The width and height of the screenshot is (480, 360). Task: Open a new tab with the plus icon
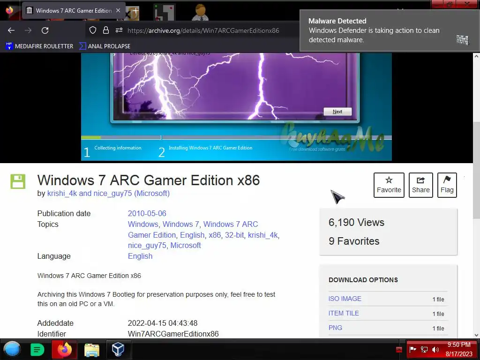click(135, 10)
